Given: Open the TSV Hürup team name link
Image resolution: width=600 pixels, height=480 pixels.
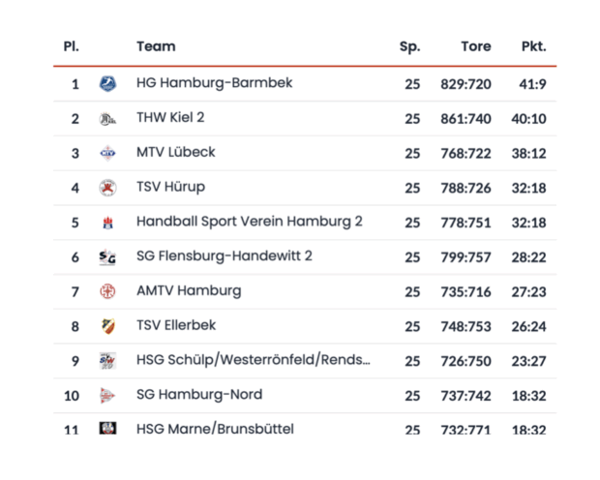Looking at the screenshot, I should (170, 187).
